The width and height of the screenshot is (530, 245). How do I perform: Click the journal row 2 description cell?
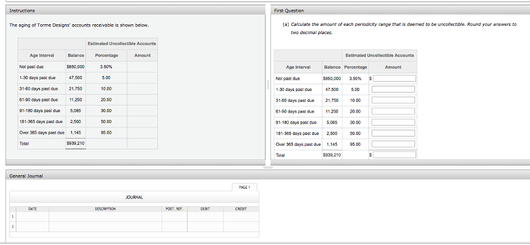tap(105, 227)
